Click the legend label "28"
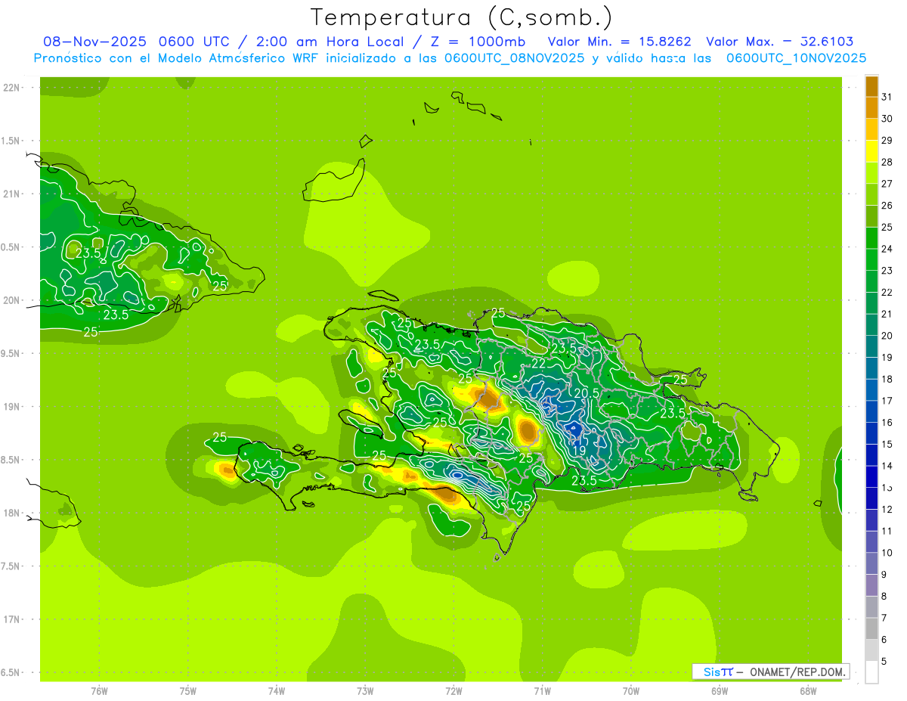The width and height of the screenshot is (907, 701). click(887, 162)
